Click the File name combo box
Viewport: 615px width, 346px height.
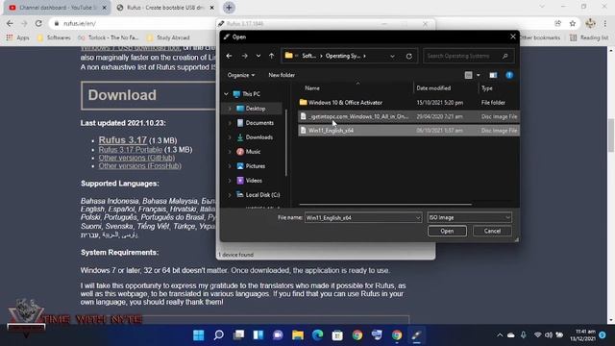pos(363,218)
